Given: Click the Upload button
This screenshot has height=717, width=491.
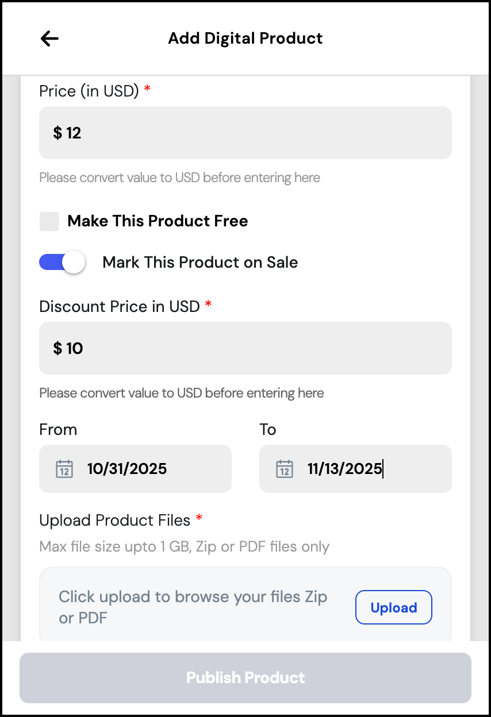Looking at the screenshot, I should tap(393, 607).
